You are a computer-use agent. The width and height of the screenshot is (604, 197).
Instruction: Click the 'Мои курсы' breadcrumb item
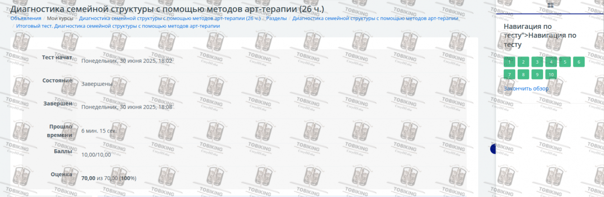pos(60,18)
